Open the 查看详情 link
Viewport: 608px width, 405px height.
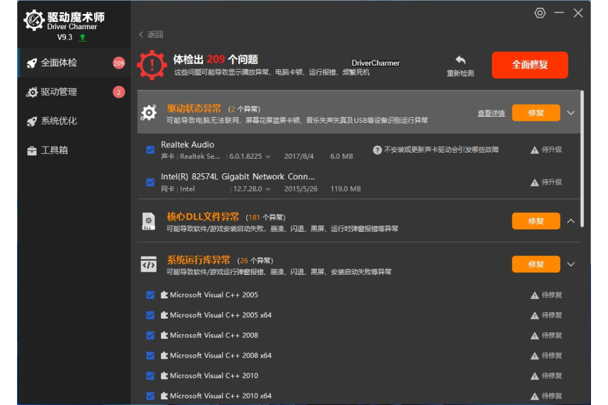(x=491, y=113)
